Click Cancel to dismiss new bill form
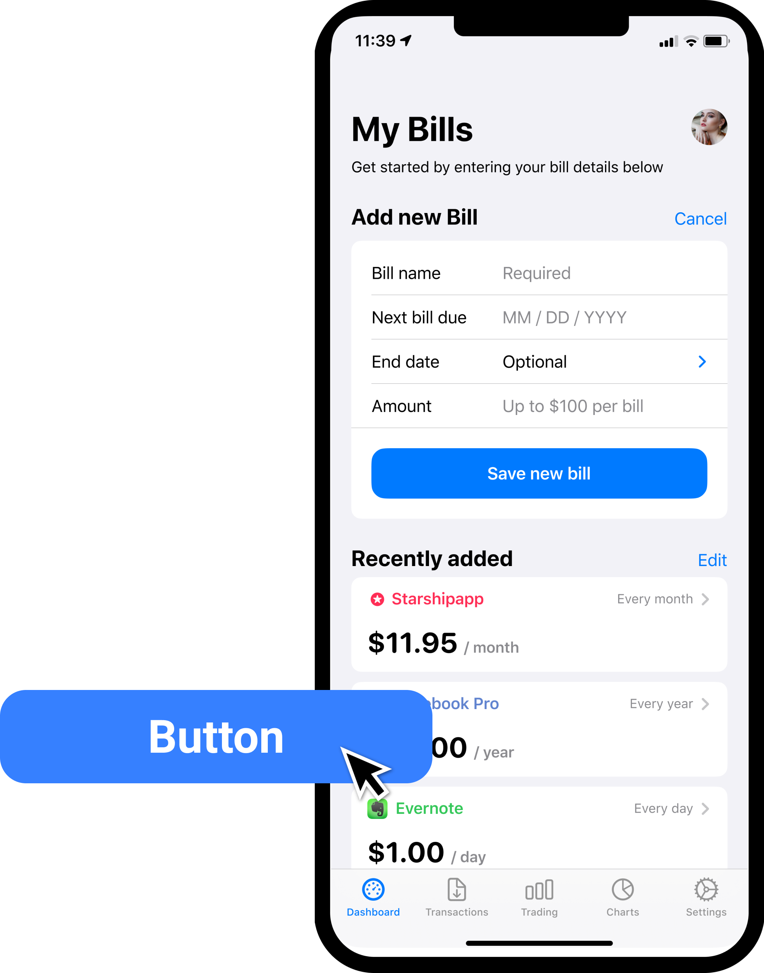 (x=699, y=219)
